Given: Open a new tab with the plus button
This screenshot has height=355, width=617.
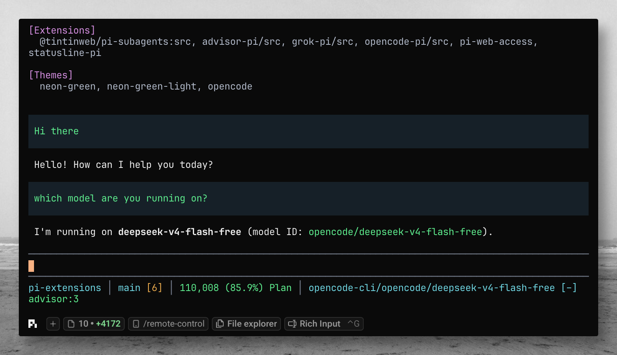Looking at the screenshot, I should coord(53,324).
